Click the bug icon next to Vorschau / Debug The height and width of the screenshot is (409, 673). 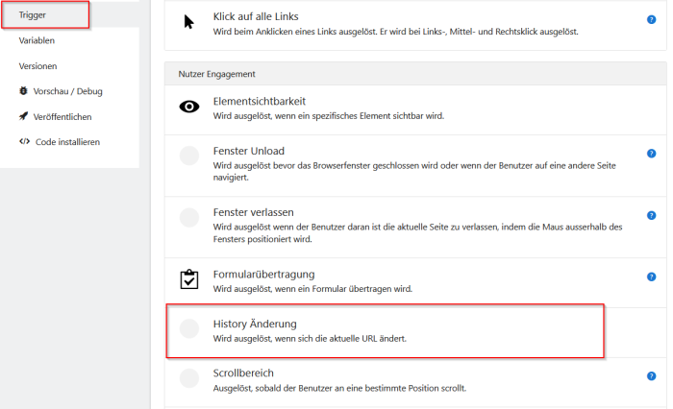(x=23, y=91)
